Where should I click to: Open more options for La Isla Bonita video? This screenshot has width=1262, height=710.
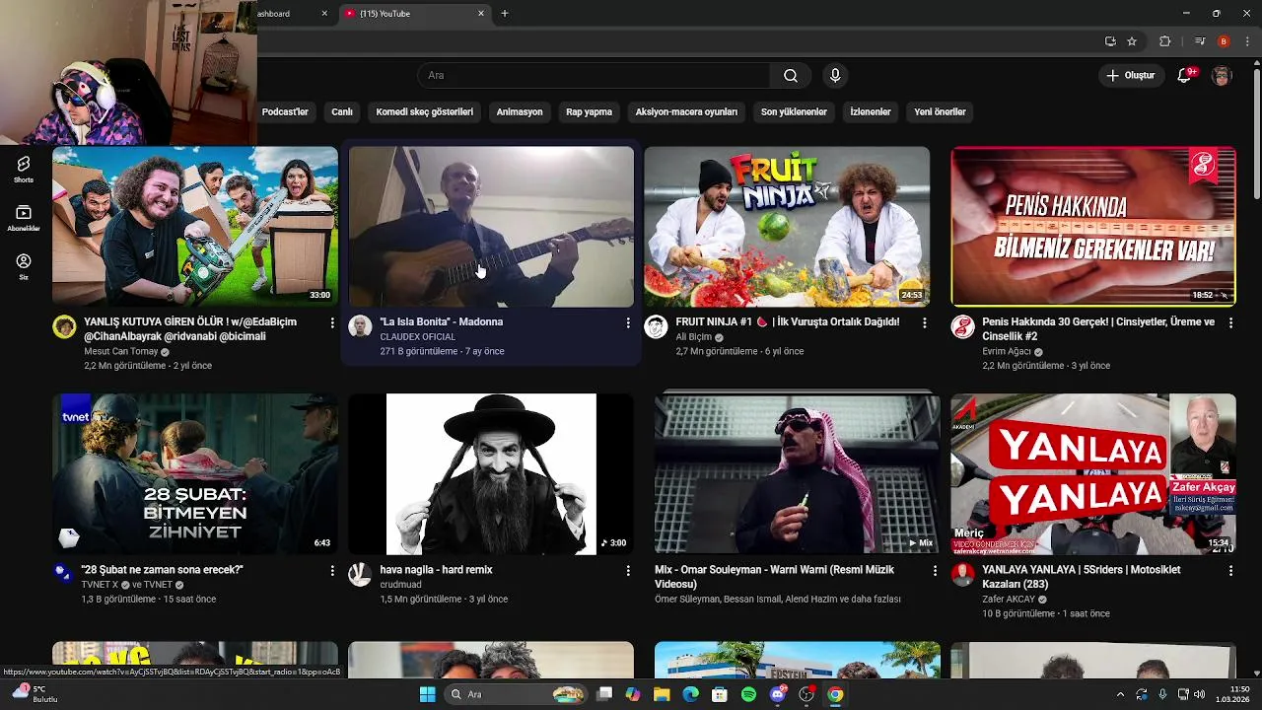(x=628, y=322)
